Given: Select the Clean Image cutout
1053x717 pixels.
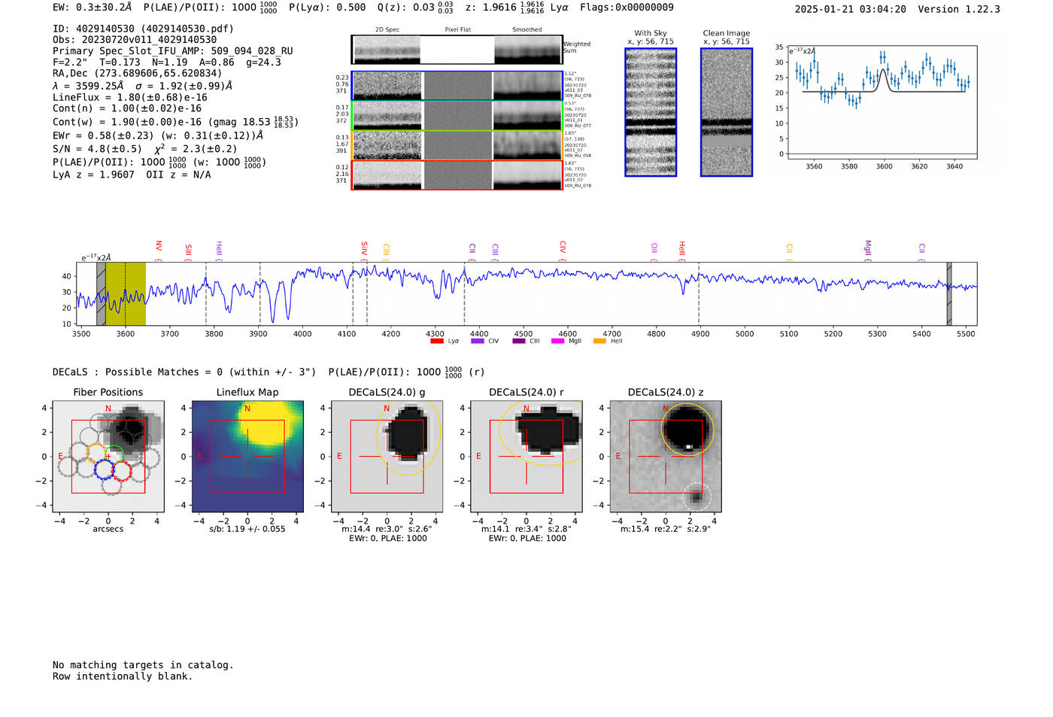Looking at the screenshot, I should 727,112.
